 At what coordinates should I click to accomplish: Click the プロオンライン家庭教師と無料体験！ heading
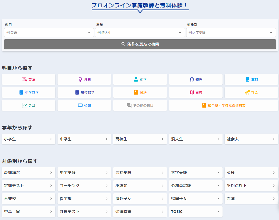[140, 5]
